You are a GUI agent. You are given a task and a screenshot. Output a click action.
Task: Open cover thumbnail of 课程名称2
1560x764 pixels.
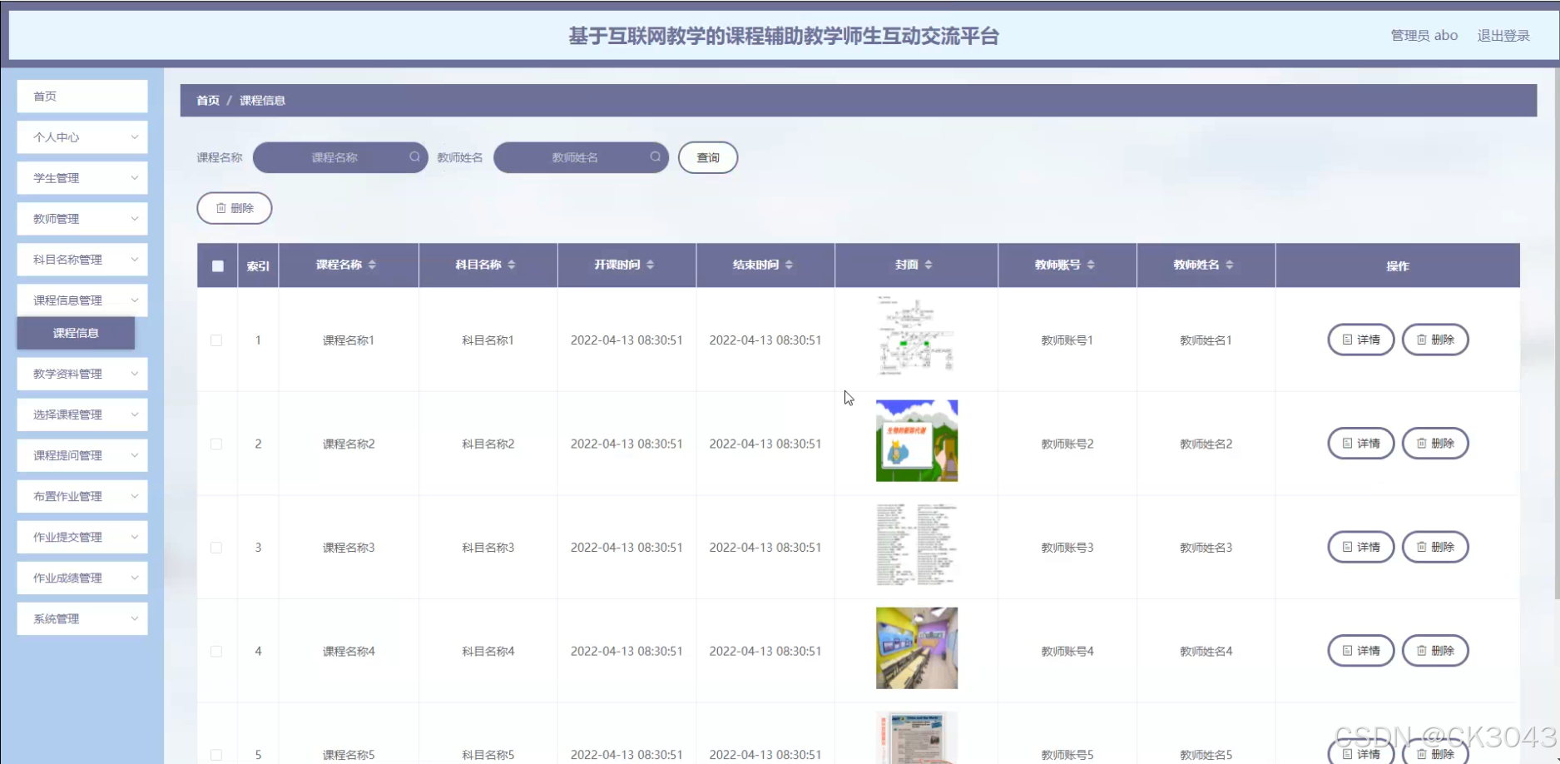pyautogui.click(x=917, y=441)
